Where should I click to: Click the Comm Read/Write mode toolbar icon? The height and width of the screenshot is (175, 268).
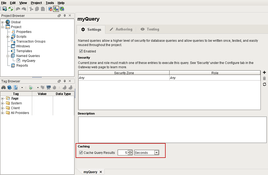click(62, 9)
